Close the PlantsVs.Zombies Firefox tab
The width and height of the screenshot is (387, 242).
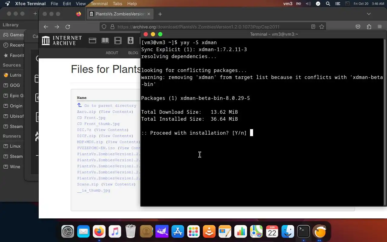(149, 14)
